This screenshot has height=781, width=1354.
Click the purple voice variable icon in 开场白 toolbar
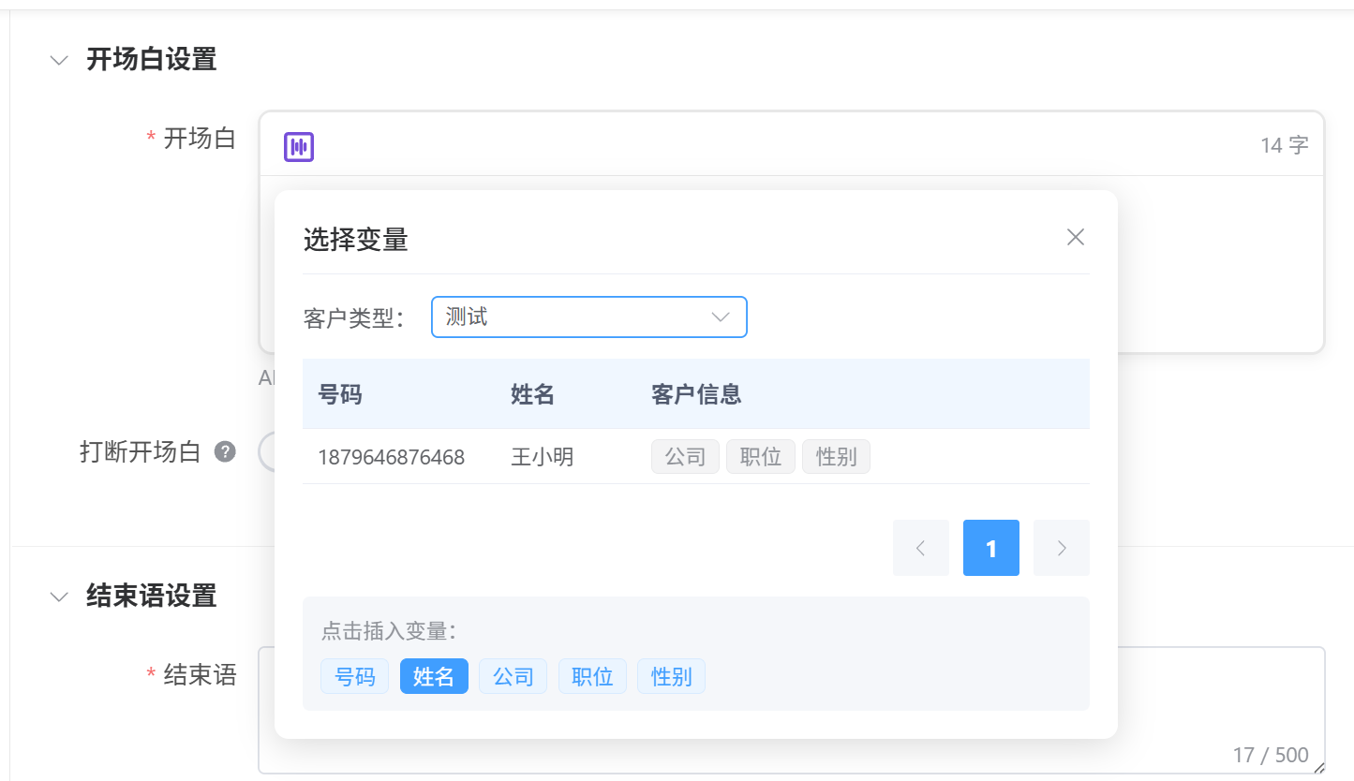pos(299,146)
